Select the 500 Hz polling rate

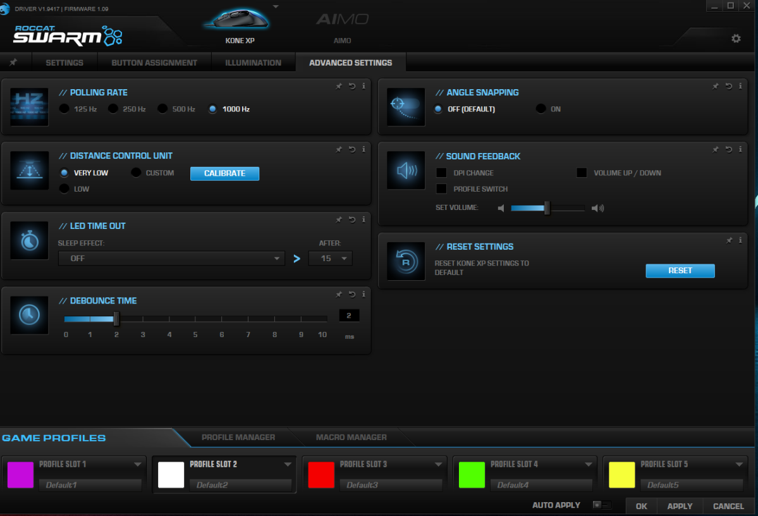[x=162, y=109]
